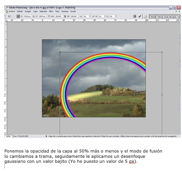Click the top-left transform handle
The width and height of the screenshot is (182, 172).
point(60,52)
